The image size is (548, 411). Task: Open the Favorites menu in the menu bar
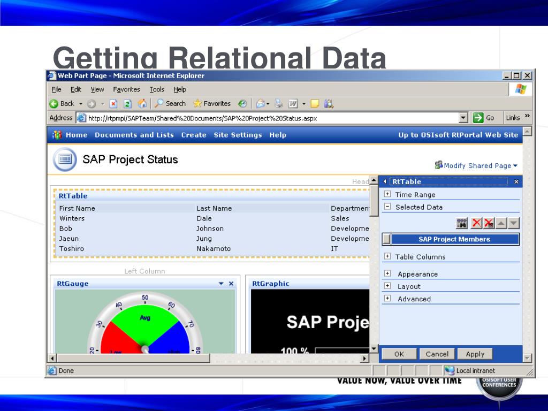126,89
